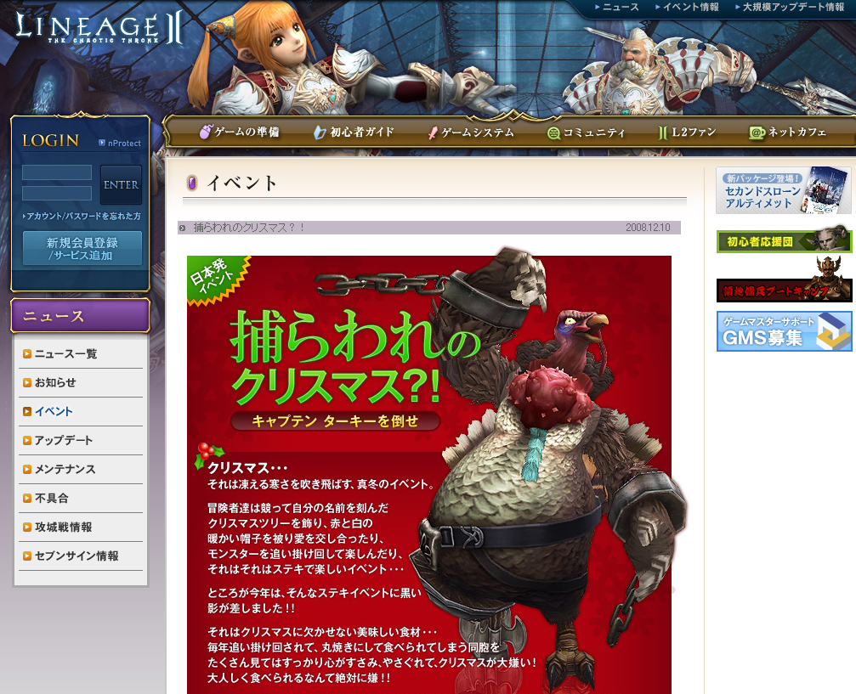Select お知らせ in sidebar
Screen dimensions: 856x694
coord(55,382)
